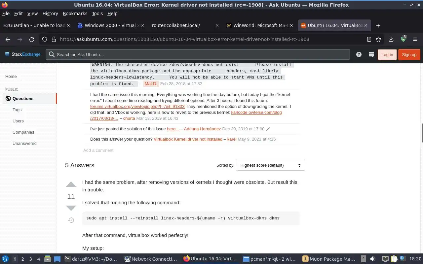Click the page vertical scrollbar thumb
This screenshot has width=423, height=264.
pos(421,133)
